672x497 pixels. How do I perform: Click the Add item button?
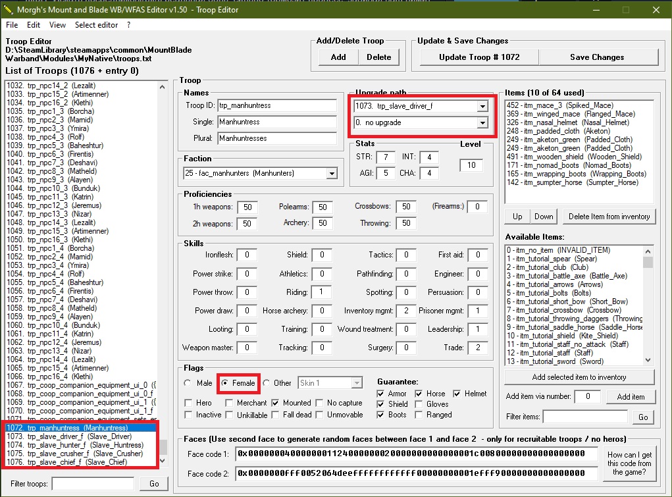[x=631, y=397]
